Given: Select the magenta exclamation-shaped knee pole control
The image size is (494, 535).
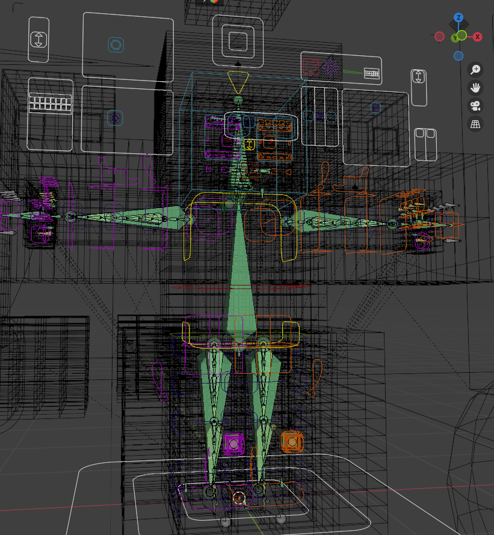Looking at the screenshot, I should [x=159, y=381].
